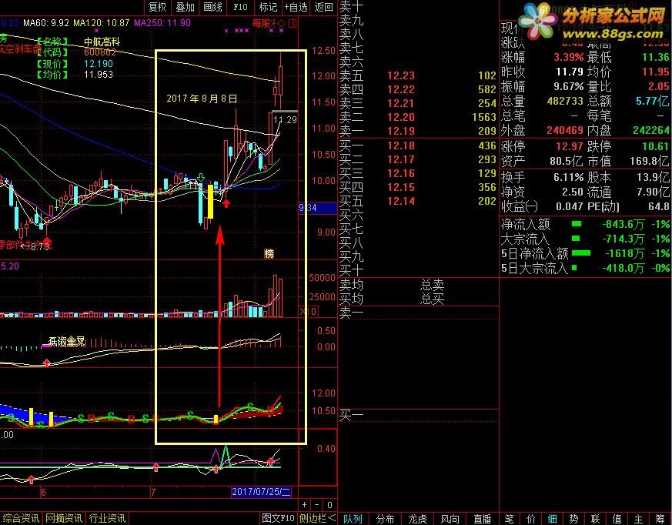672x525 pixels.
Task: Click the zoom in + button
Action: (x=304, y=505)
